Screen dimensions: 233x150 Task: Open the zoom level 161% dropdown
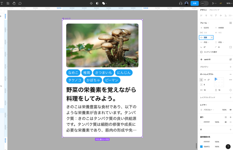click(x=229, y=3)
